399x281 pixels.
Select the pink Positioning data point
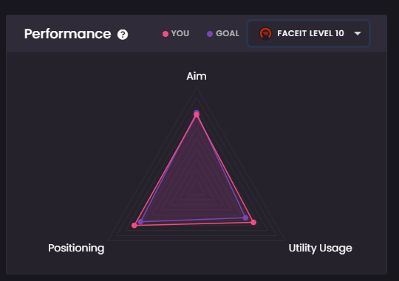click(x=134, y=226)
